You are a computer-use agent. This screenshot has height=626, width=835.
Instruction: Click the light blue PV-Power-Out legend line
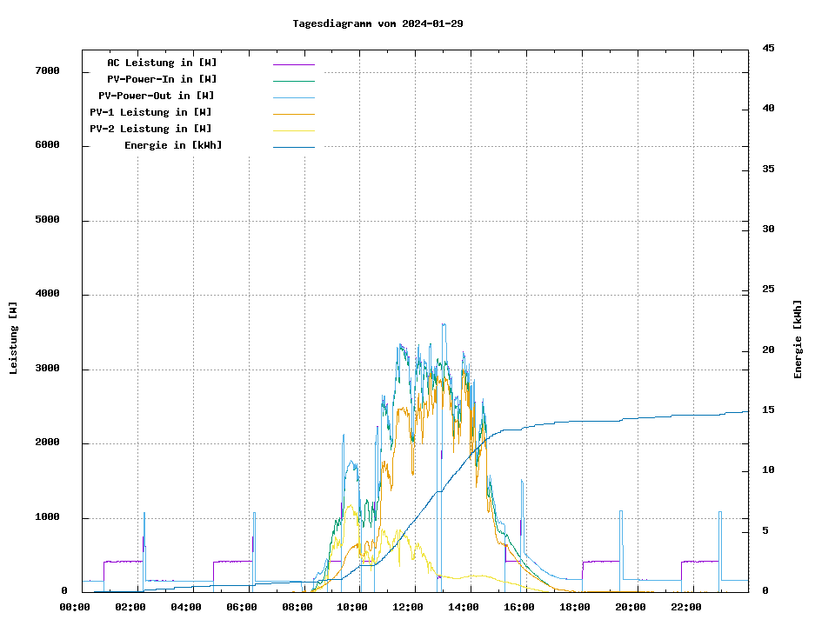click(293, 97)
